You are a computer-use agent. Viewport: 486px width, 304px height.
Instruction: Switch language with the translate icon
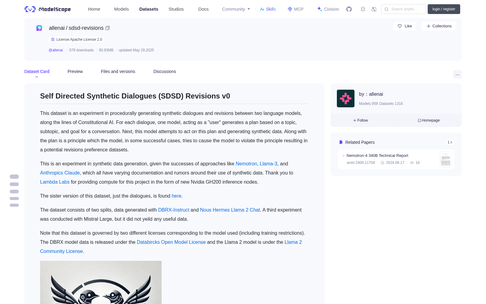(x=374, y=9)
